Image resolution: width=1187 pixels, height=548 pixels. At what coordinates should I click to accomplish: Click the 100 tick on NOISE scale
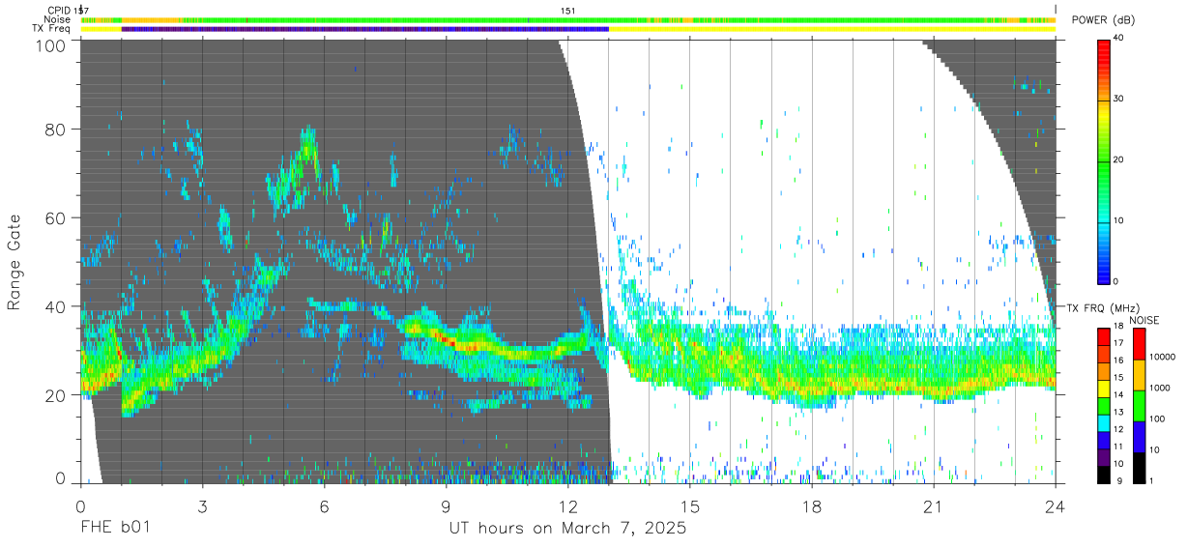click(1157, 418)
